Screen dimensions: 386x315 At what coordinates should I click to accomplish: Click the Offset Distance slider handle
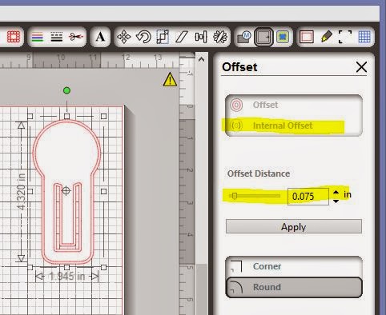(x=234, y=196)
